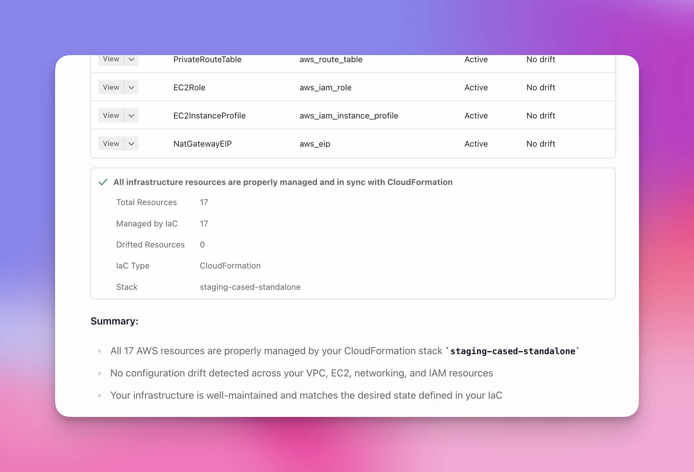Click Active status in EC2Role row
694x472 pixels.
click(x=476, y=88)
